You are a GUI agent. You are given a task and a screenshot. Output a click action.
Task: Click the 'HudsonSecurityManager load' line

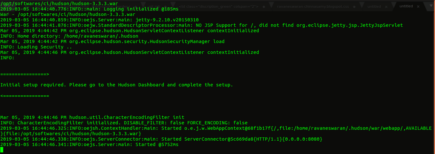(113, 42)
